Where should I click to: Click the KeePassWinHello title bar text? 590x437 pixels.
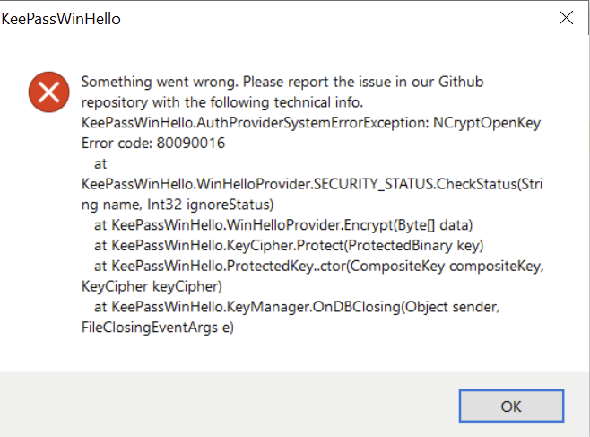pyautogui.click(x=61, y=18)
